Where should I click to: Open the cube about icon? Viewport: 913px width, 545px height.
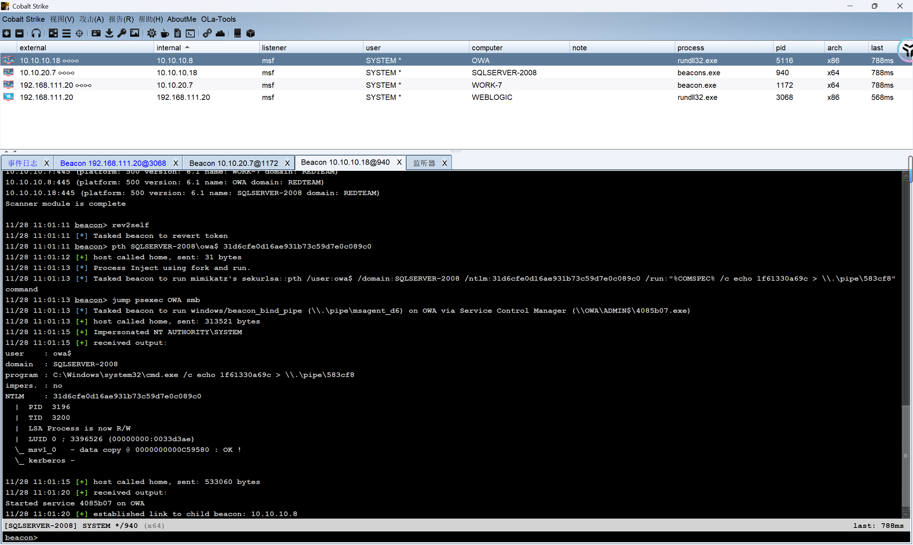pos(250,34)
